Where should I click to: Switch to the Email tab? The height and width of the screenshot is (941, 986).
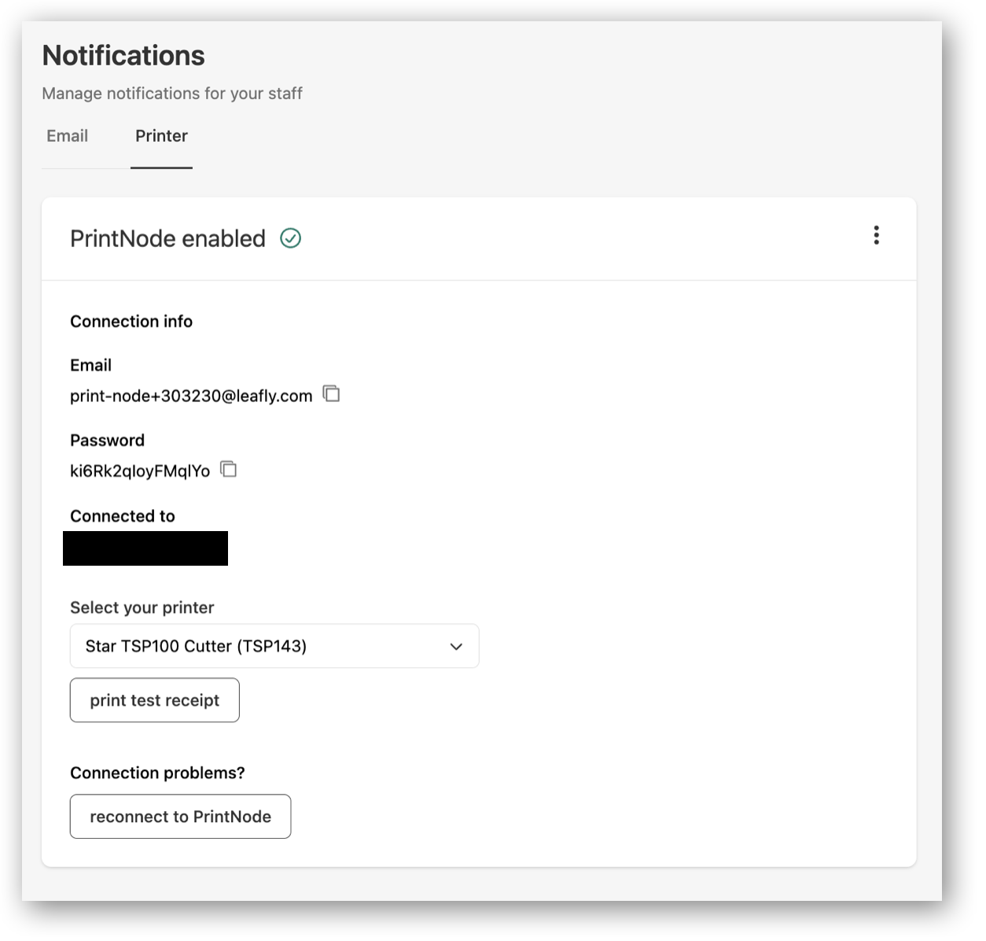[x=68, y=136]
